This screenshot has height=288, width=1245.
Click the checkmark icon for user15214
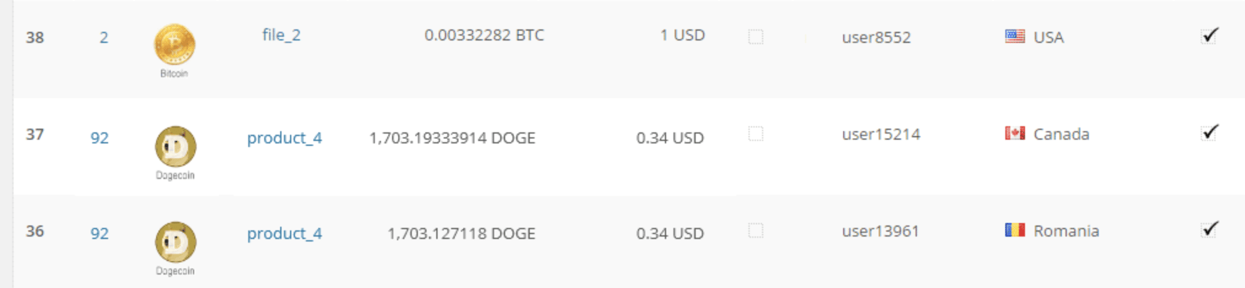(x=1209, y=132)
